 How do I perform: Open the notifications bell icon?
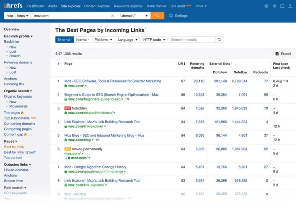274,6
